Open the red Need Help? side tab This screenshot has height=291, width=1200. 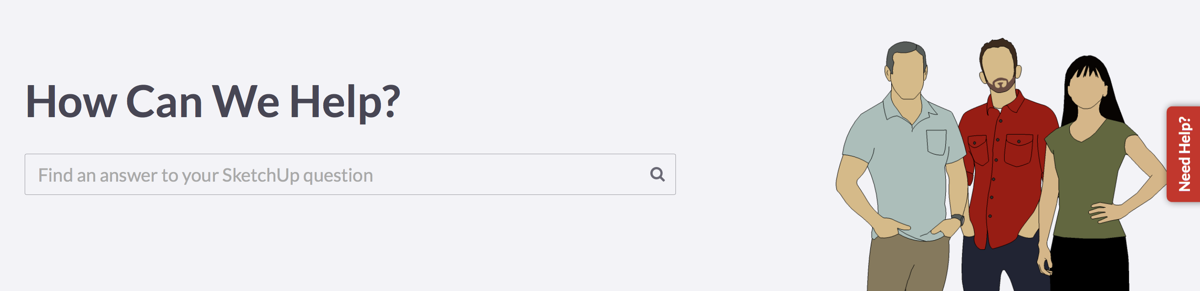coord(1183,154)
